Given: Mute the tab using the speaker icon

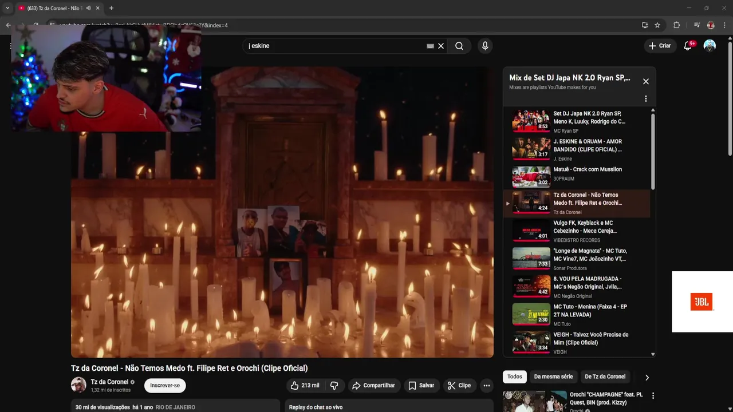Looking at the screenshot, I should point(88,8).
